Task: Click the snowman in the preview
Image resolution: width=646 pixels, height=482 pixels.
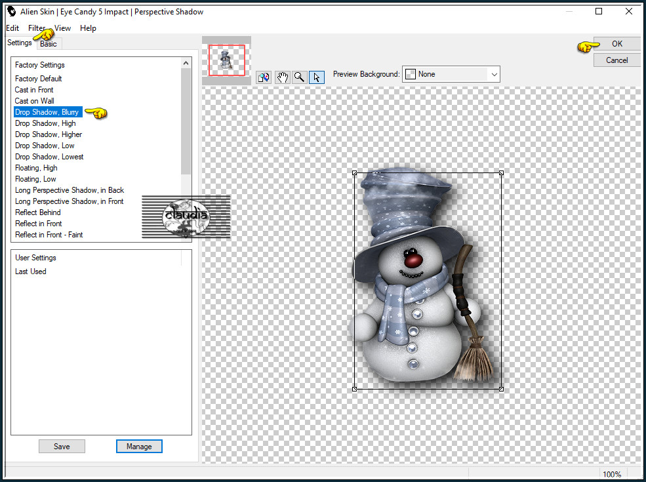Action: (420, 276)
